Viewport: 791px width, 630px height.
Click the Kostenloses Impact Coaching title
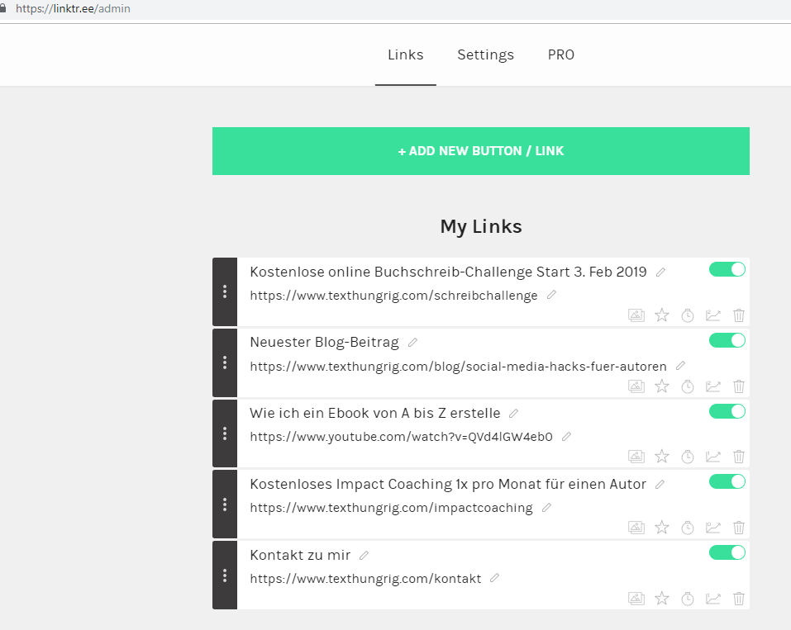point(448,485)
